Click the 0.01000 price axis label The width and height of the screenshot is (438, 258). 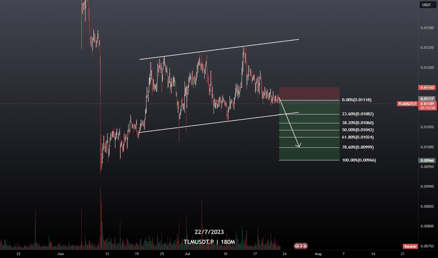(x=427, y=147)
